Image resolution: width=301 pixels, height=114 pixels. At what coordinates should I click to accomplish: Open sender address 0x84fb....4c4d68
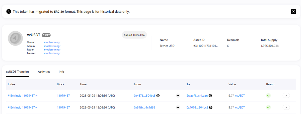144,108
